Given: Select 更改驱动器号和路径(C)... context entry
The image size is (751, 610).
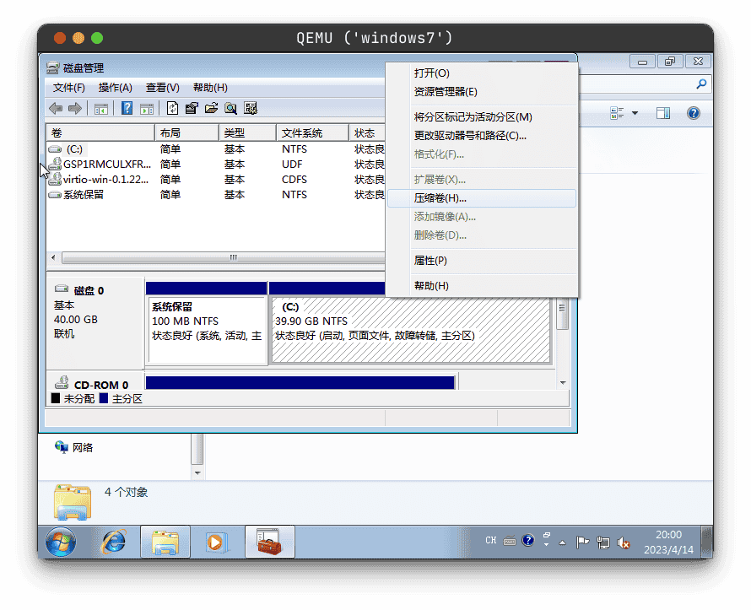Looking at the screenshot, I should tap(481, 136).
